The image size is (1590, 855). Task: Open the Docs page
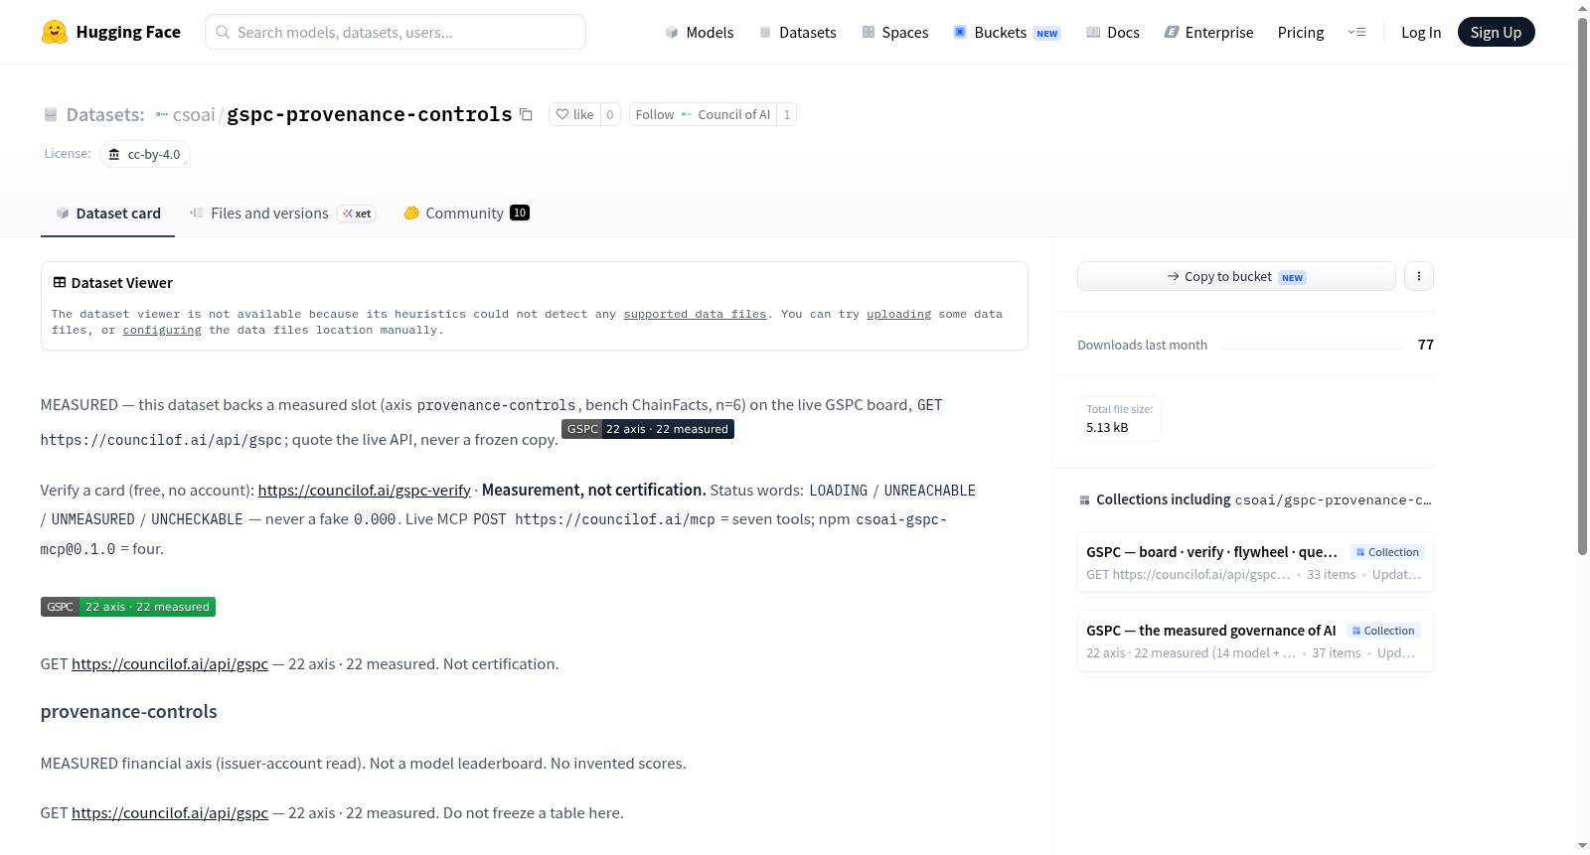(x=1113, y=32)
